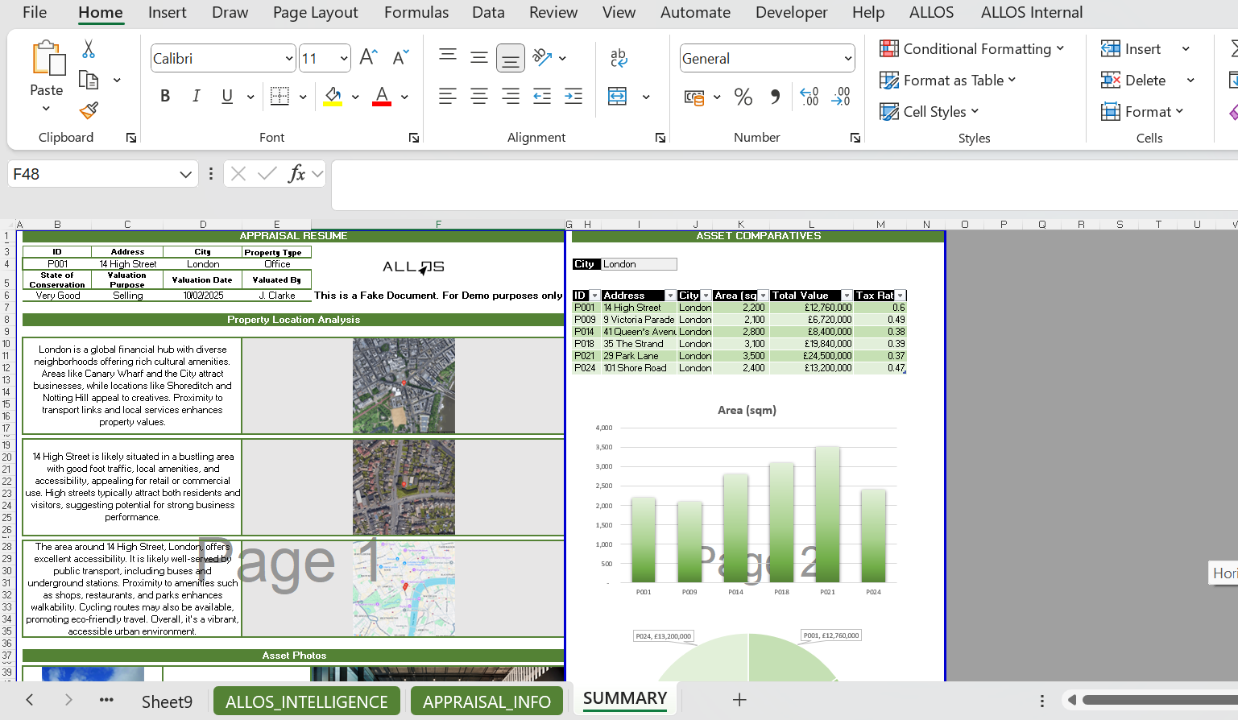
Task: Open the Calibri font name dropdown
Action: click(x=289, y=59)
